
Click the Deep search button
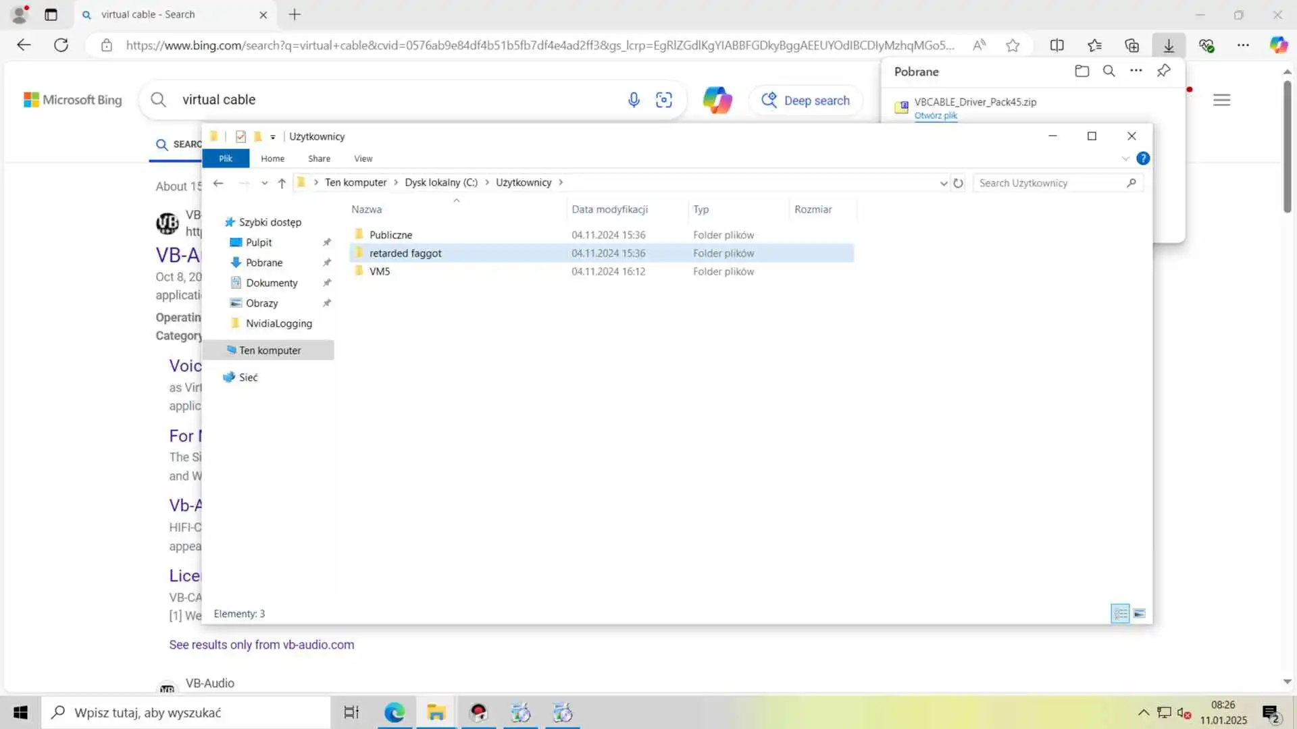[x=806, y=101]
